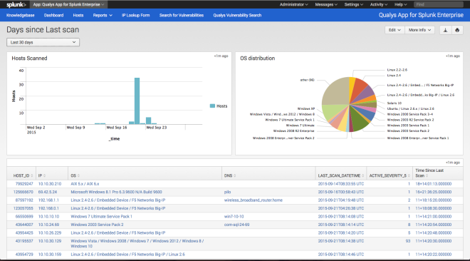Expand the Reports menu
The height and width of the screenshot is (261, 470).
click(103, 15)
